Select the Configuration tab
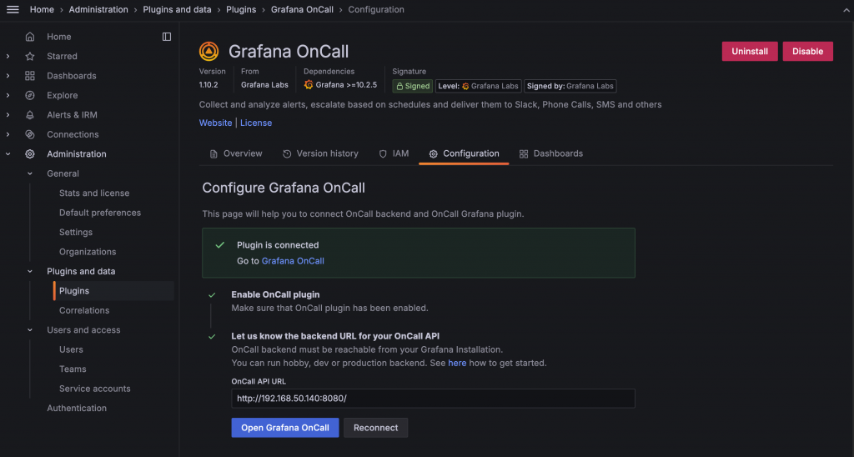 pos(464,153)
